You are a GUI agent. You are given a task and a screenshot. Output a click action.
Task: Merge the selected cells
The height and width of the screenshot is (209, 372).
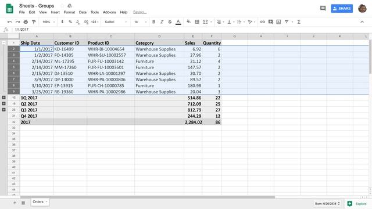205,22
